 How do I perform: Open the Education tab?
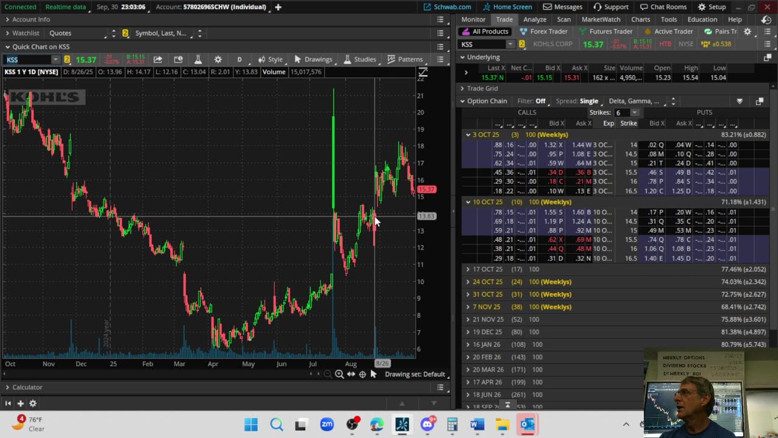click(702, 19)
